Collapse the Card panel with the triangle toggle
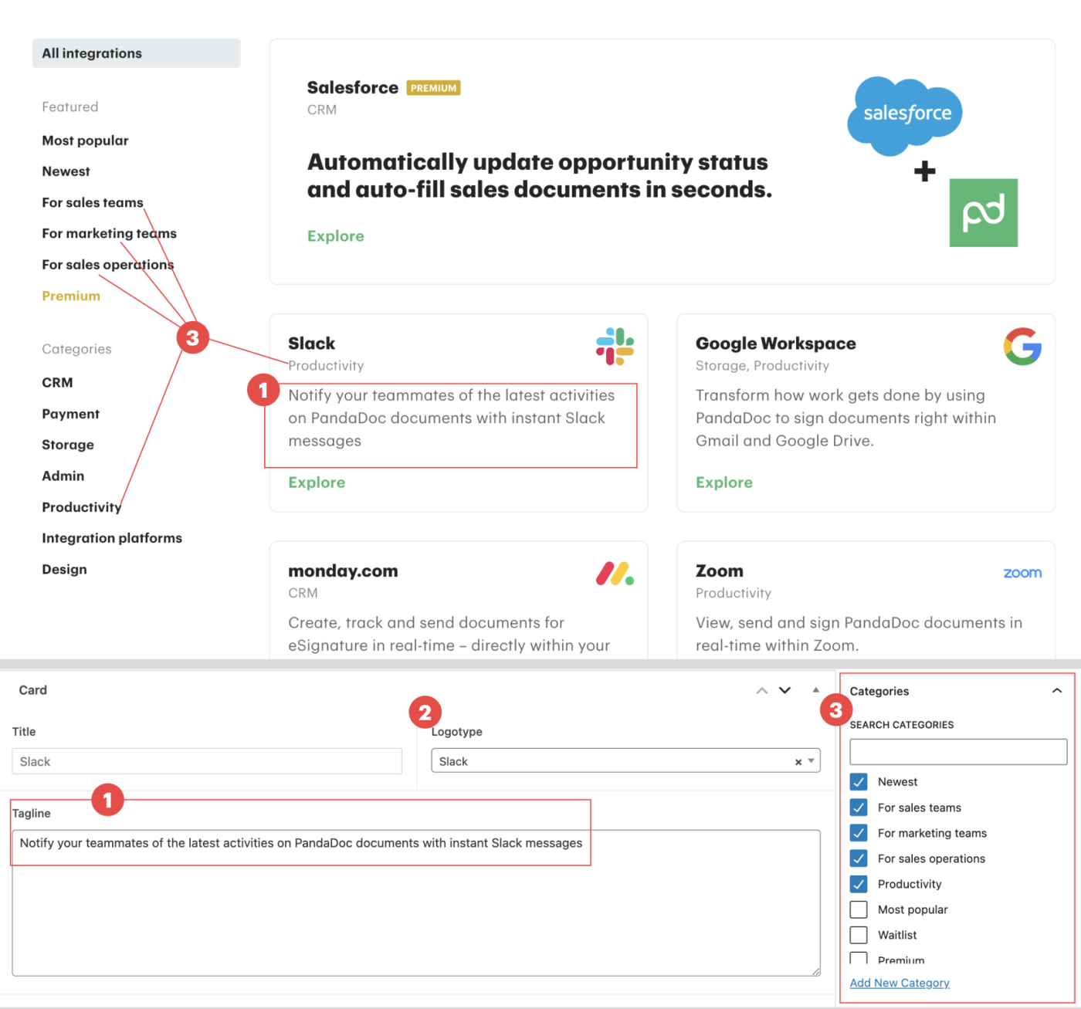Image resolution: width=1081 pixels, height=1009 pixels. [x=816, y=689]
